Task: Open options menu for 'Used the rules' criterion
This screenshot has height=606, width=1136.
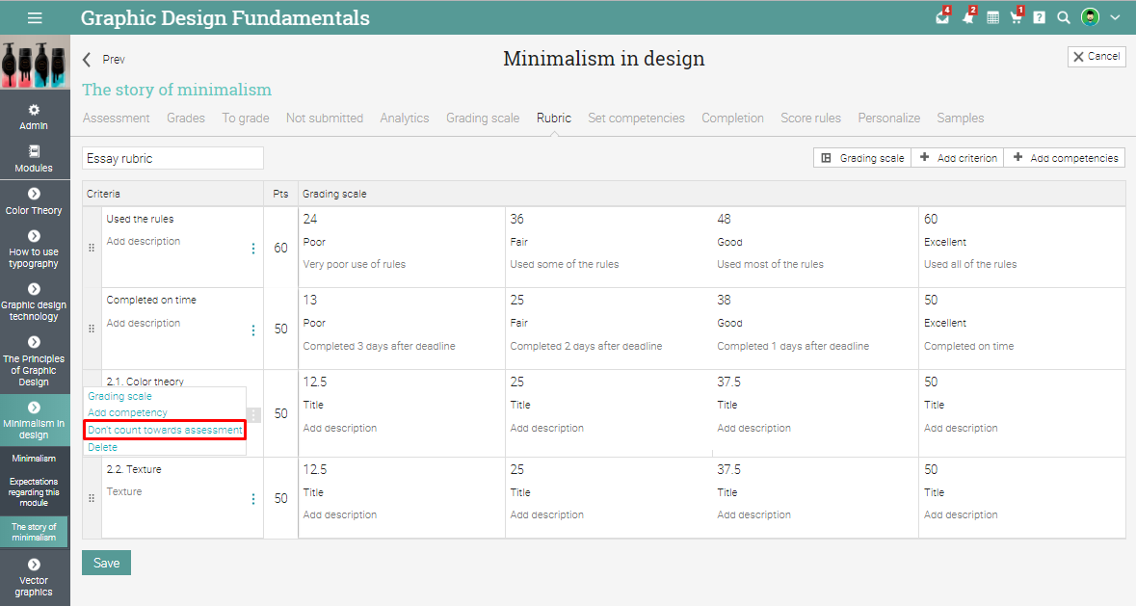Action: pyautogui.click(x=253, y=249)
